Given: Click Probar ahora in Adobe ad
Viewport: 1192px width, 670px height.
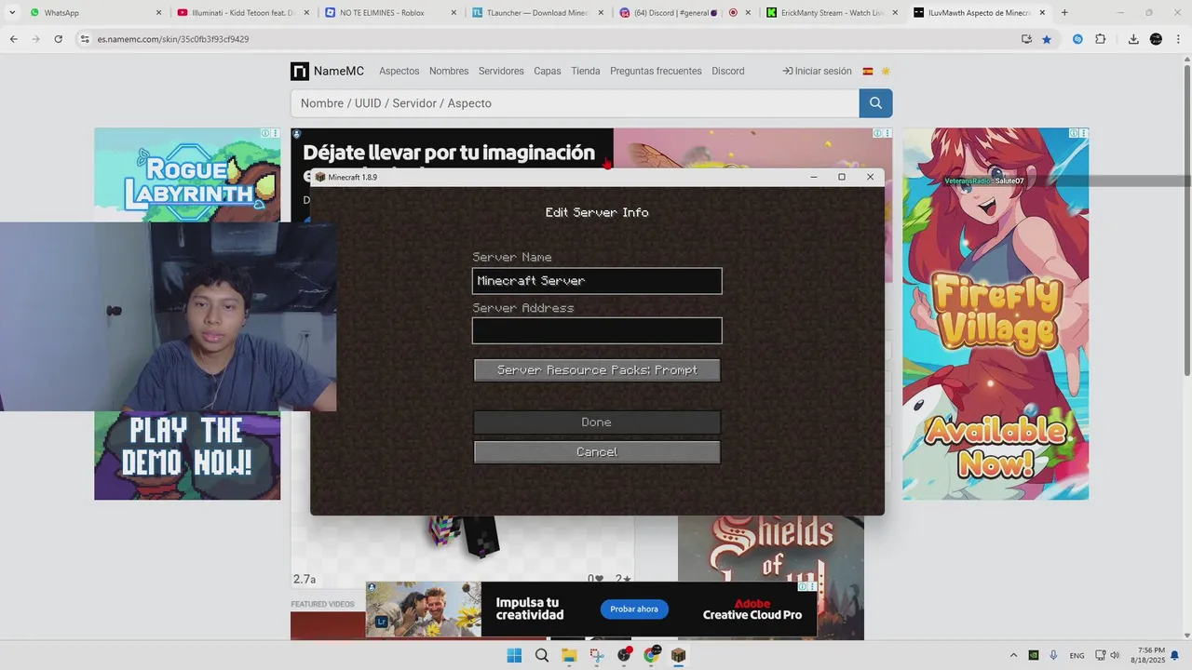Looking at the screenshot, I should click(x=634, y=610).
